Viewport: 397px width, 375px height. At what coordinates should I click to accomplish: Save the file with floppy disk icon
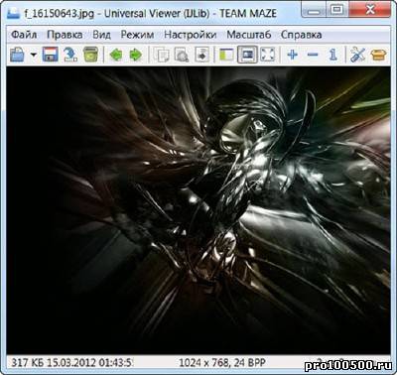point(51,55)
